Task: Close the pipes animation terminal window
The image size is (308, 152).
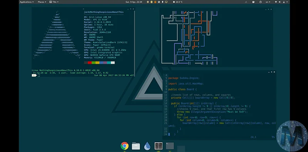Action: tap(271, 9)
